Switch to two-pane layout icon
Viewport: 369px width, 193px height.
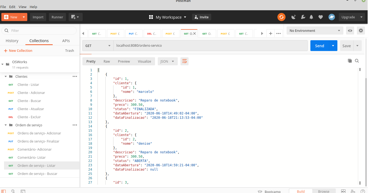343,191
